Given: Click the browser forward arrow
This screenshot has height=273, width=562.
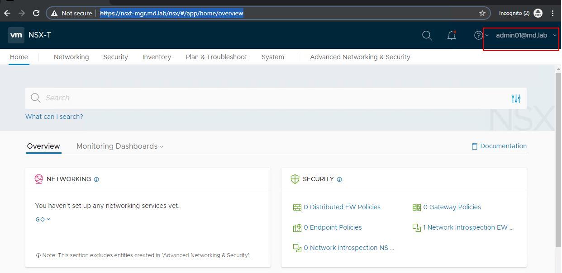Looking at the screenshot, I should [21, 13].
